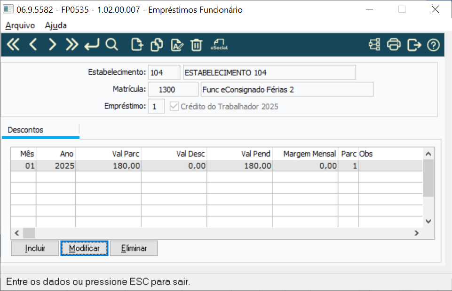452x291 pixels.
Task: Select the Mês cell 01
Action: (x=24, y=166)
